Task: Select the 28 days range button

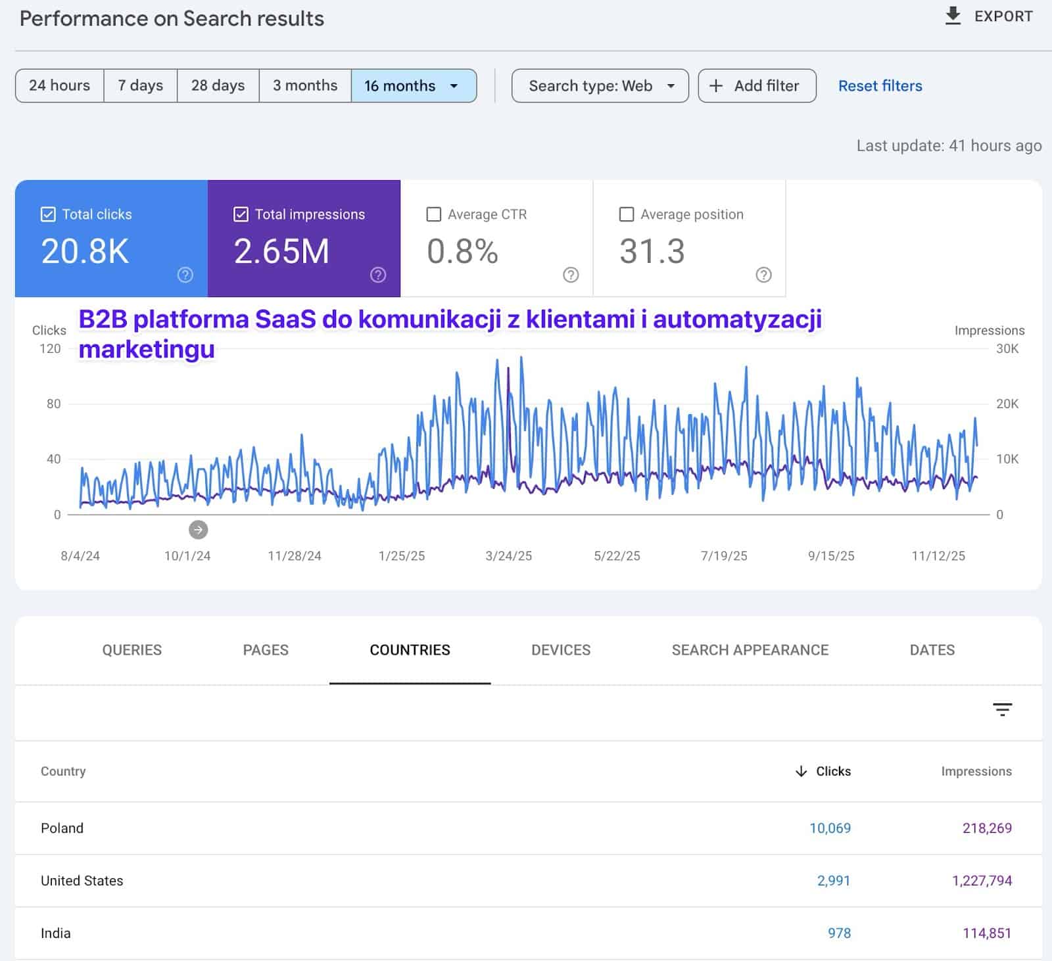Action: coord(218,86)
